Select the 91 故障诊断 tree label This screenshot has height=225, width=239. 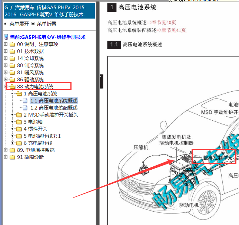30,157
